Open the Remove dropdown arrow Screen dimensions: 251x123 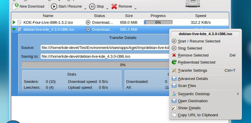[x=135, y=8]
